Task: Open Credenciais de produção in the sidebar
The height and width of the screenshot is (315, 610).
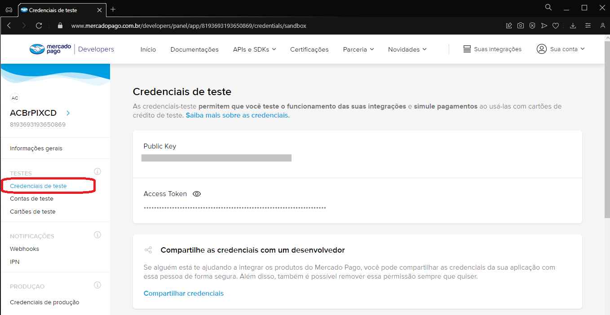Action: [x=44, y=302]
